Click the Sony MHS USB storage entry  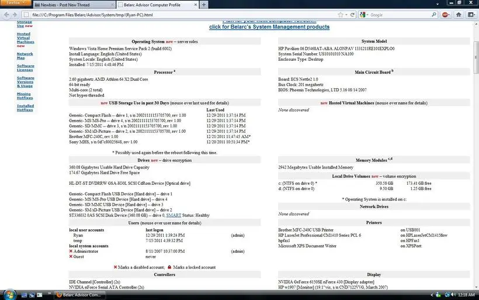[103, 142]
